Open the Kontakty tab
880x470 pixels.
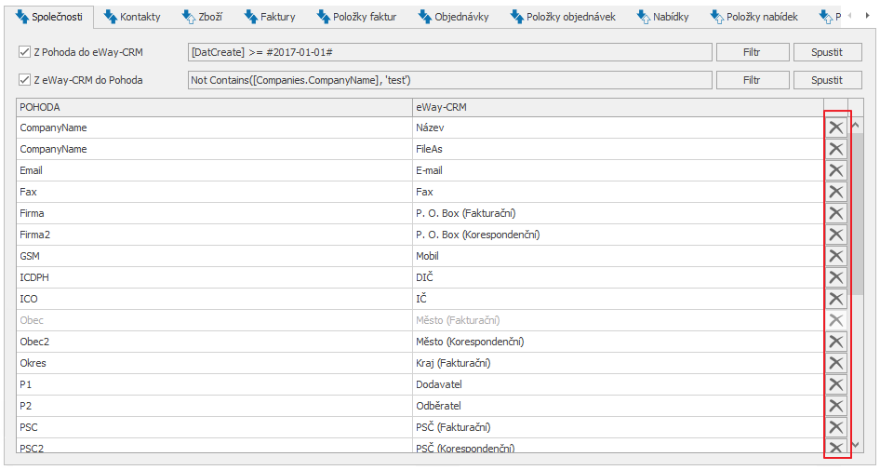point(132,17)
